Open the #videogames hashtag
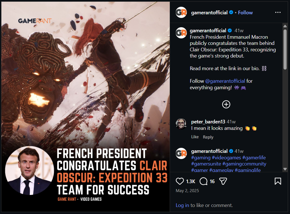 [x=226, y=158]
